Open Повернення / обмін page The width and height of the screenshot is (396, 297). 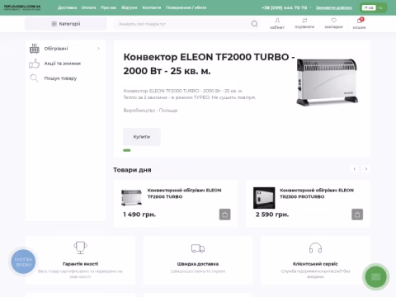tap(186, 7)
